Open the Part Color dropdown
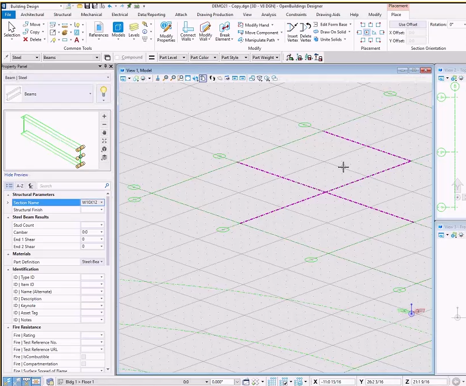Viewport: 466px width, 386px height. [x=203, y=57]
